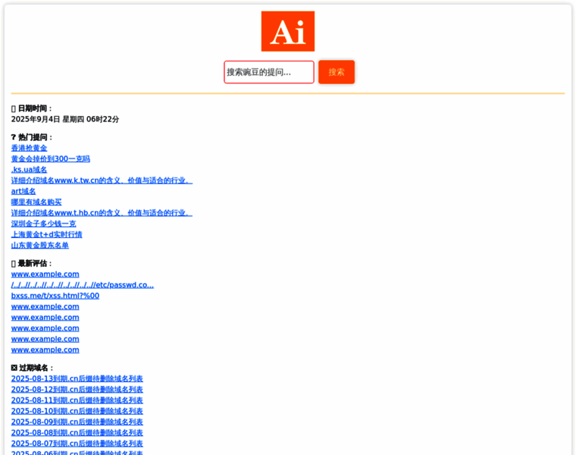Open the 2025-08-13到期.cn后缀待删除域名列表 link
This screenshot has width=576, height=455.
click(77, 378)
